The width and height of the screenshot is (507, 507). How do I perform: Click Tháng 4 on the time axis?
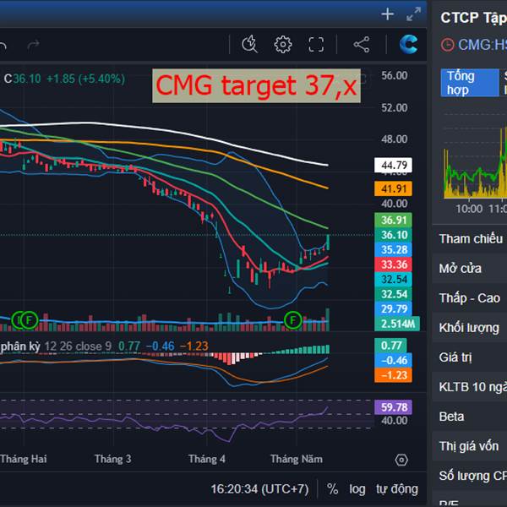pos(207,459)
